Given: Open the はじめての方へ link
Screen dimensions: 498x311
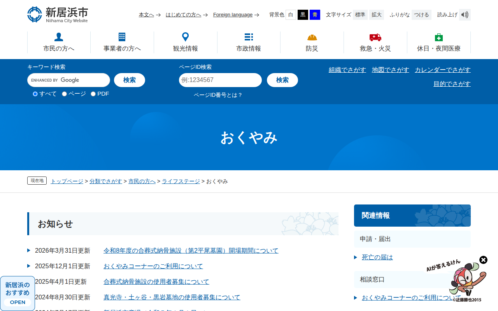Looking at the screenshot, I should 183,15.
